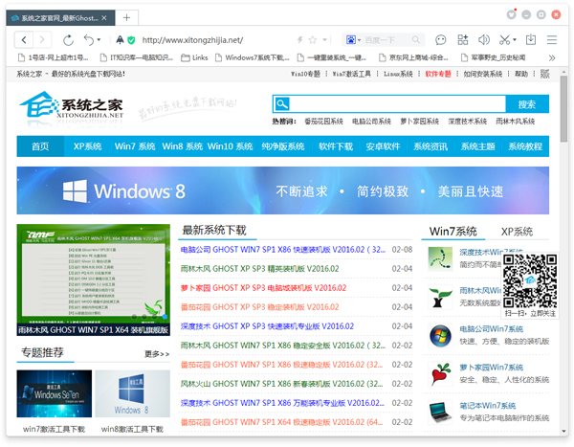Click the 搜索 button

(x=527, y=104)
